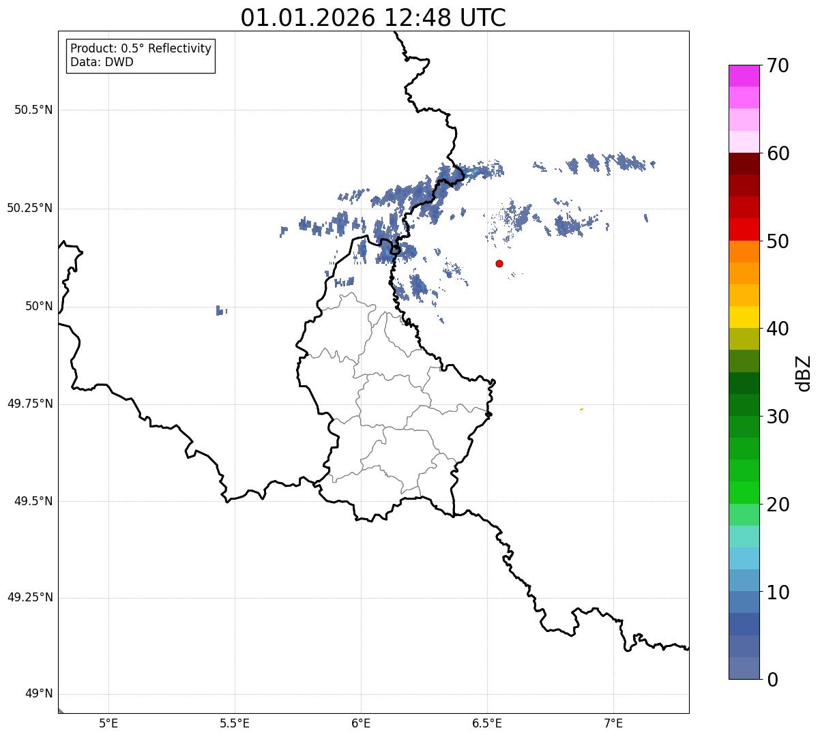Click the 0 colorbar tick label
820x737 pixels.
(x=773, y=680)
